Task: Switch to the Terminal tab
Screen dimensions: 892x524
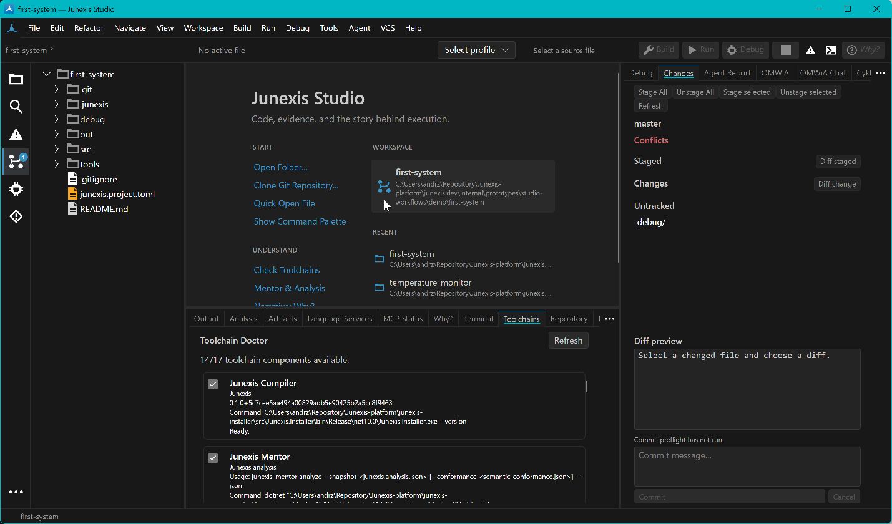Action: coord(478,319)
